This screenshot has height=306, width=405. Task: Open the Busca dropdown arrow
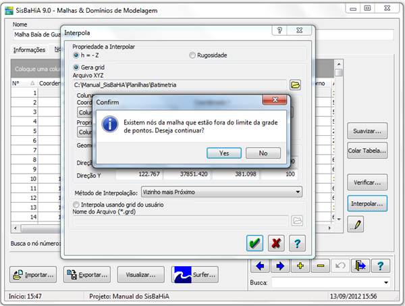pyautogui.click(x=386, y=282)
